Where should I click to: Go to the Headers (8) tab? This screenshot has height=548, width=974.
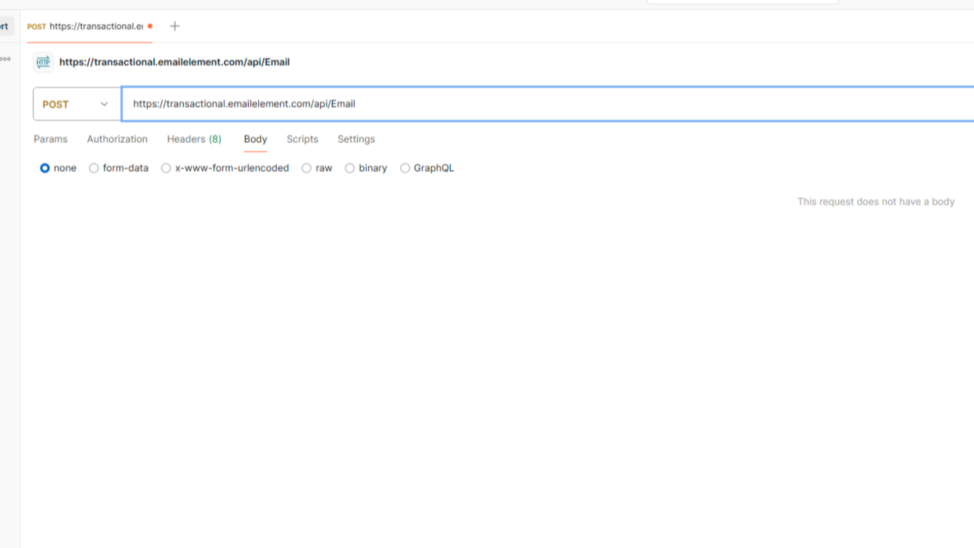pyautogui.click(x=194, y=139)
